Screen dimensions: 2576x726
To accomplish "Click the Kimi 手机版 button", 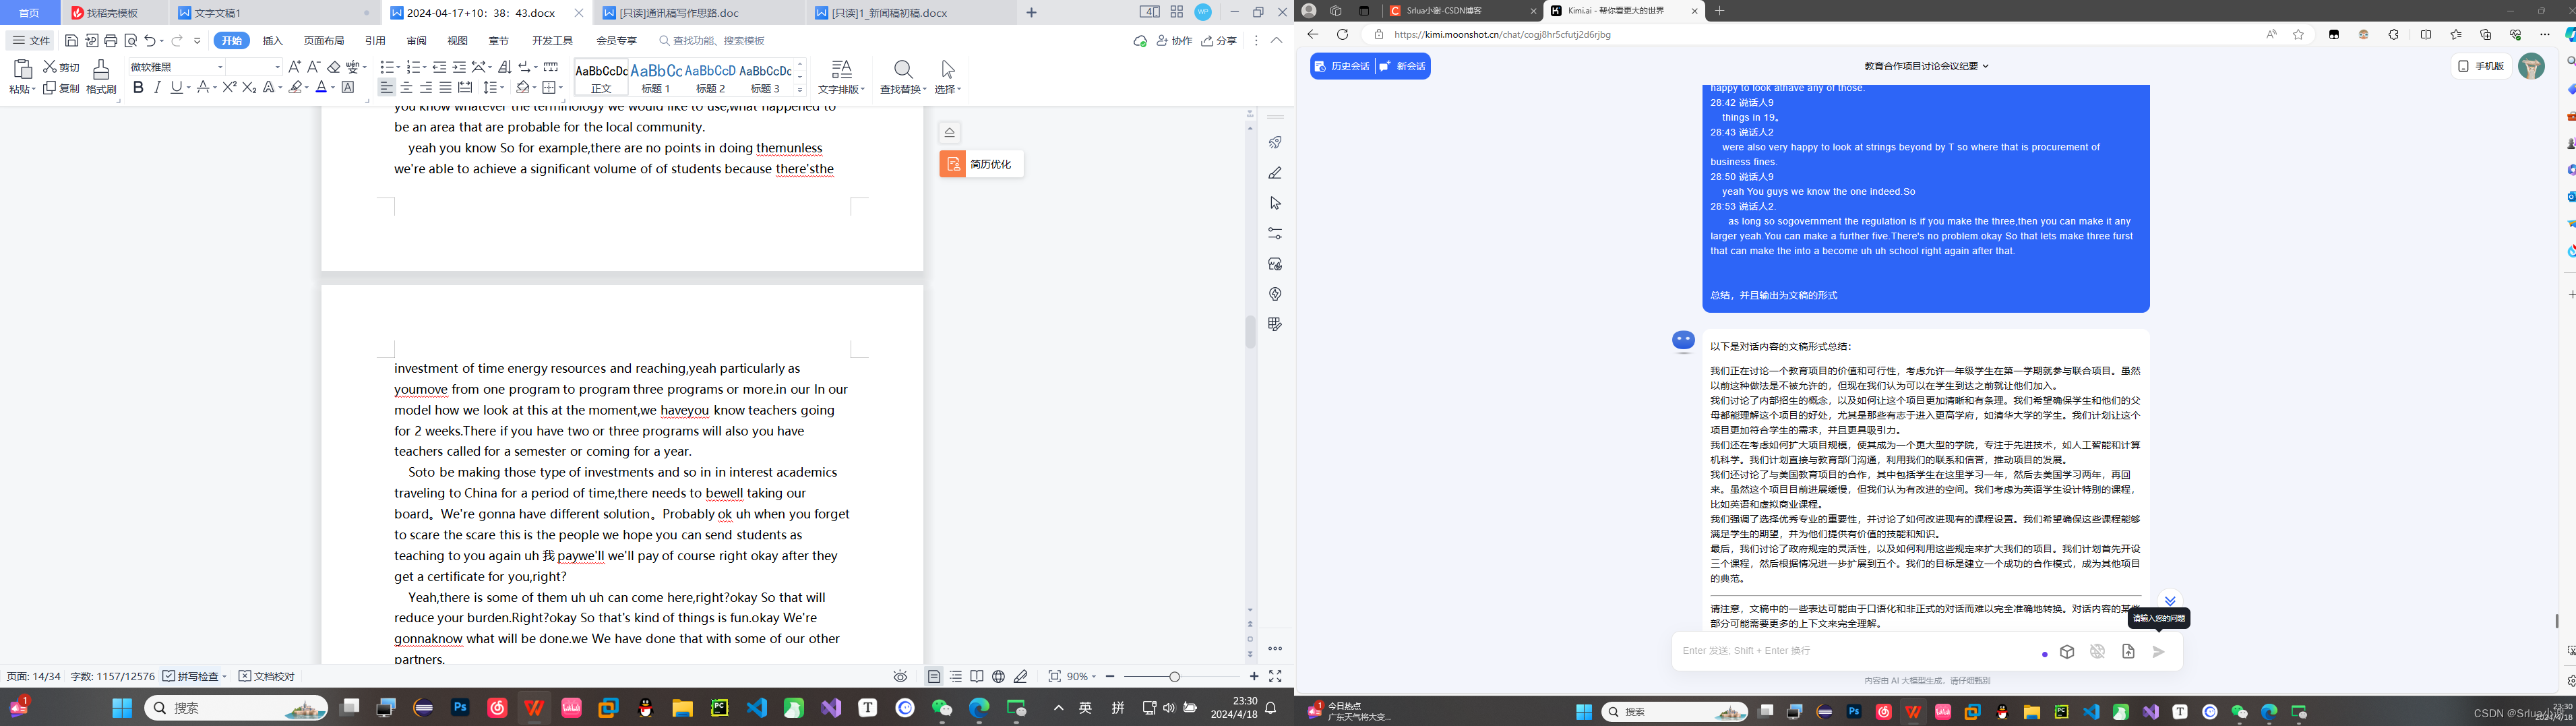I will [2481, 66].
